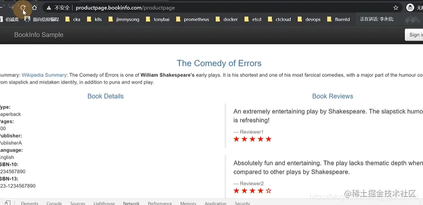Go to the browser home page icon
This screenshot has height=205, width=423.
(x=35, y=8)
